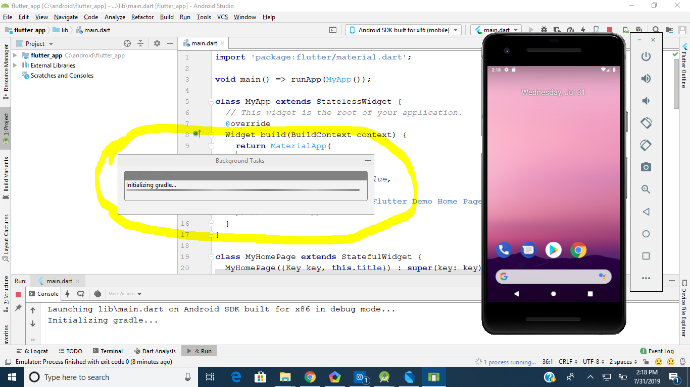Open the More Actions dropdown in Run panel

coord(124,294)
